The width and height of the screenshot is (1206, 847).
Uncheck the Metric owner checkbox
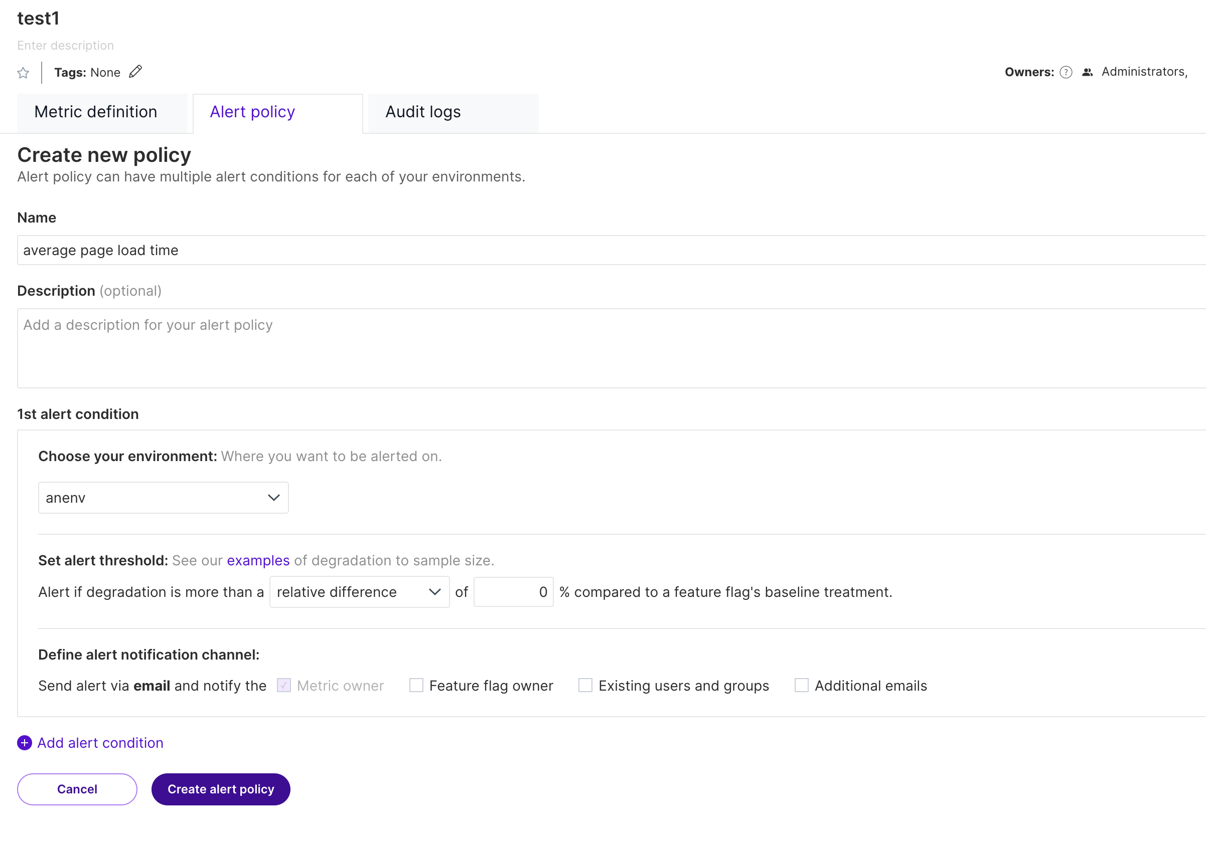coord(283,685)
